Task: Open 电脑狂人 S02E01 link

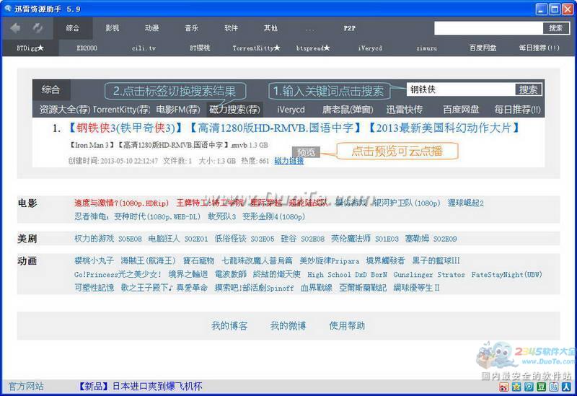Action: point(178,239)
